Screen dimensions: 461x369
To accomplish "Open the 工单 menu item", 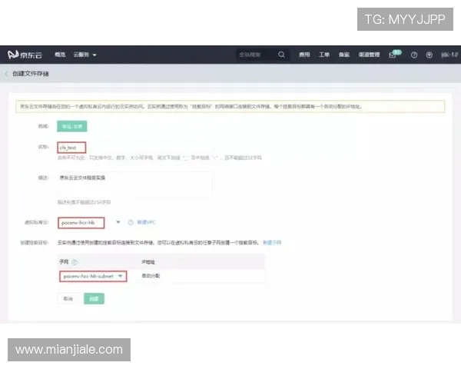I will click(x=324, y=55).
